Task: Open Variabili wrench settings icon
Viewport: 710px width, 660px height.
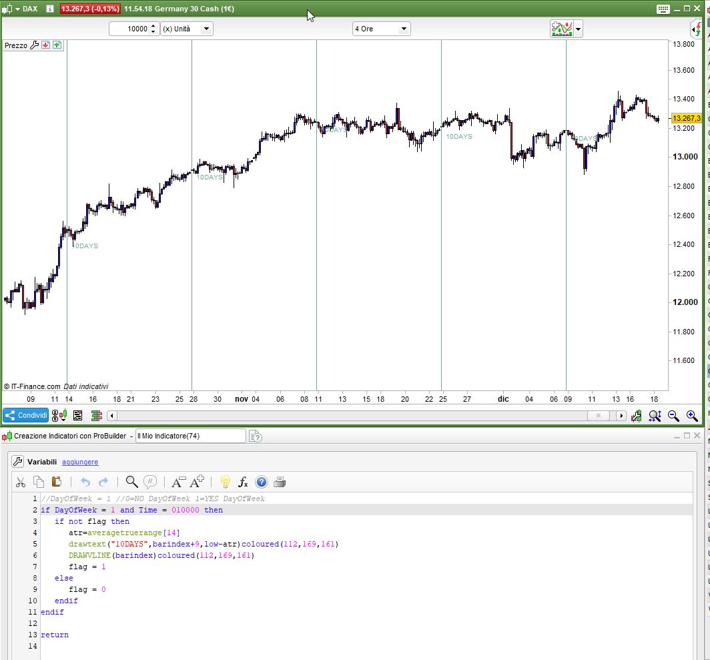Action: click(x=17, y=462)
